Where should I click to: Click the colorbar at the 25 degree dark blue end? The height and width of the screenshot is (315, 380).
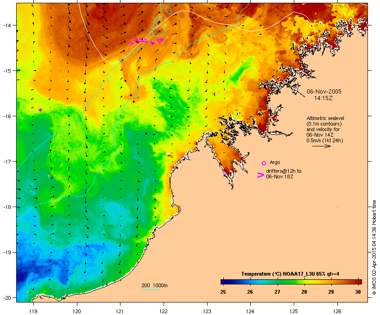[x=223, y=282]
